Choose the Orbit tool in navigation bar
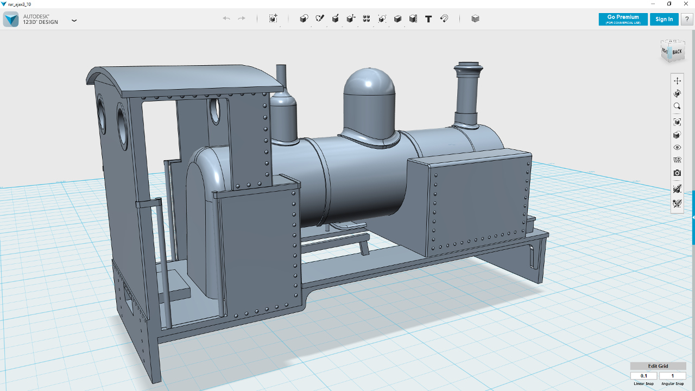This screenshot has height=391, width=695. point(677,94)
